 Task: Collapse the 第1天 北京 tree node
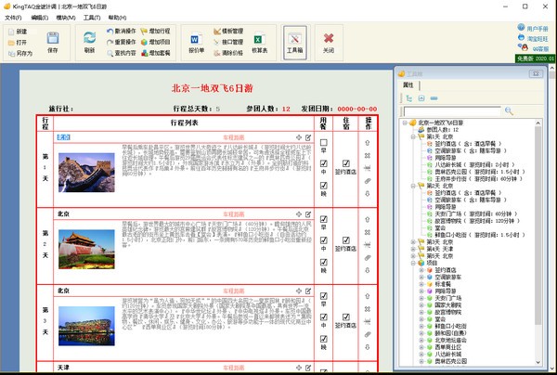[413, 137]
